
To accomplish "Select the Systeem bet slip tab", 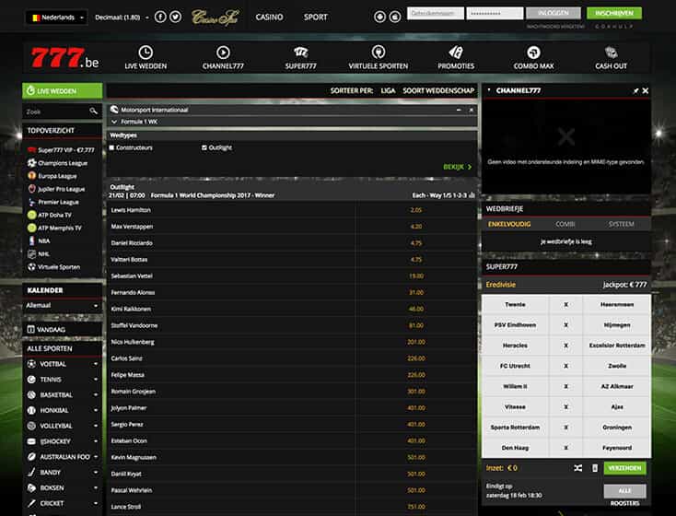I will [x=622, y=224].
